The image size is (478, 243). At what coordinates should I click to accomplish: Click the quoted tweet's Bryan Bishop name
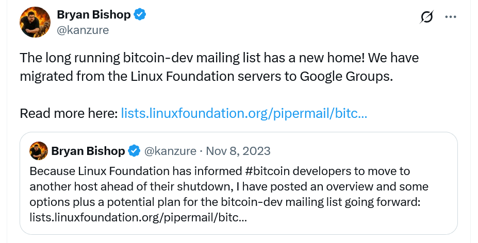coord(88,151)
